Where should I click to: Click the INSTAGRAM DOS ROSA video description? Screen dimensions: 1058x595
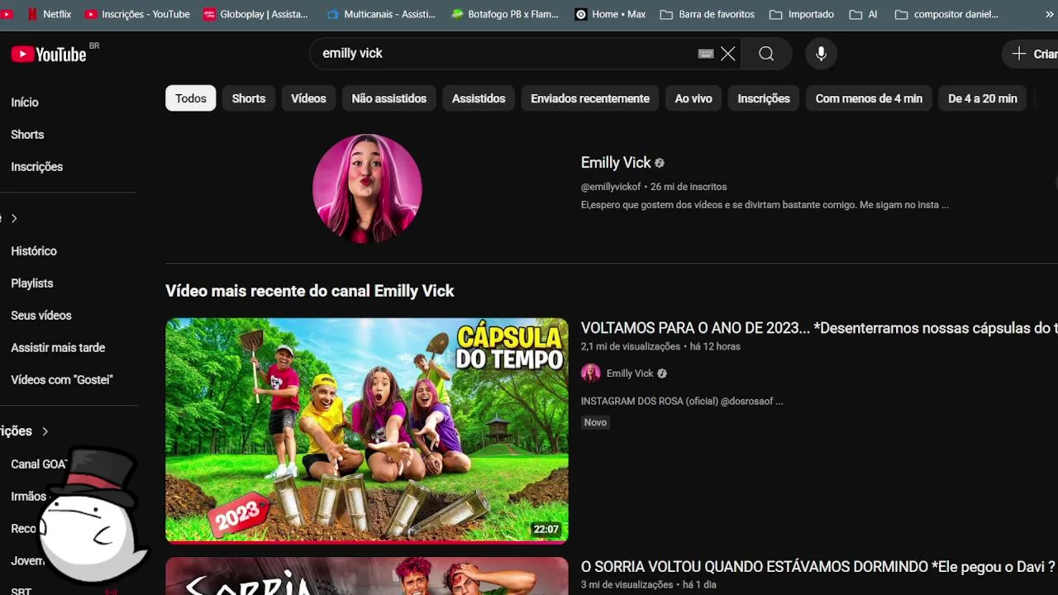[x=682, y=402]
